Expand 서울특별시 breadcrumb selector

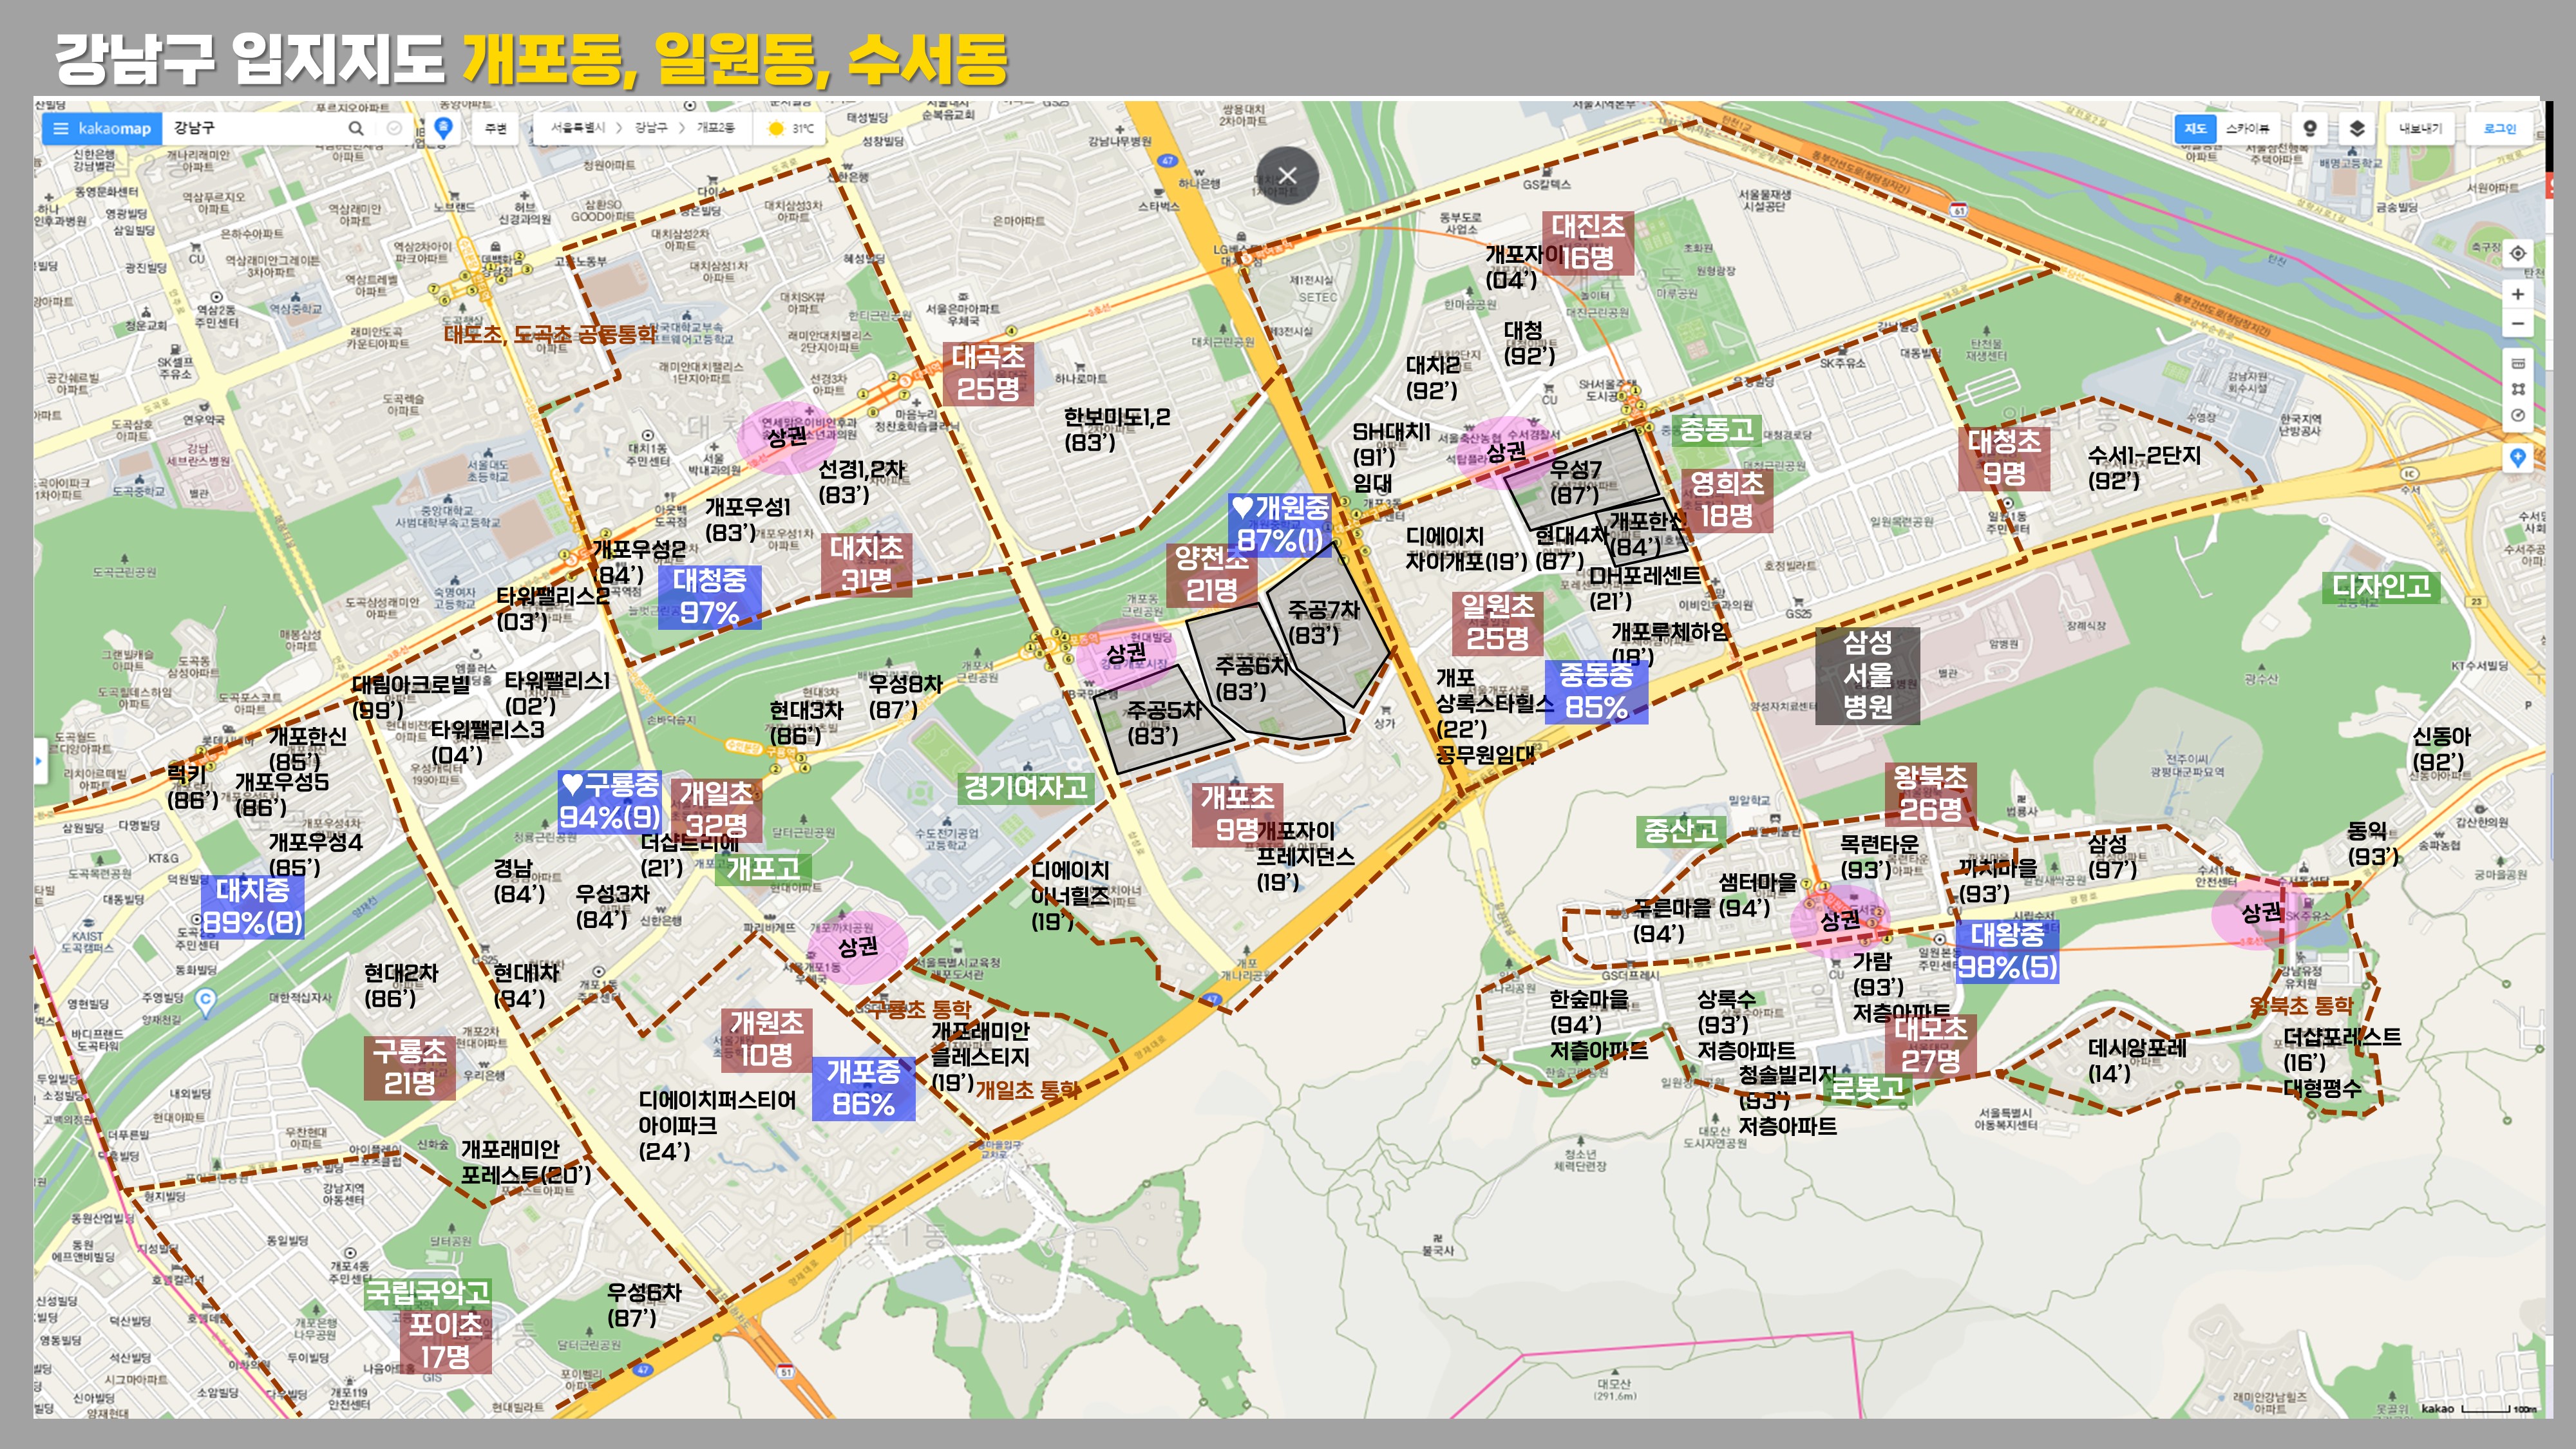[578, 128]
